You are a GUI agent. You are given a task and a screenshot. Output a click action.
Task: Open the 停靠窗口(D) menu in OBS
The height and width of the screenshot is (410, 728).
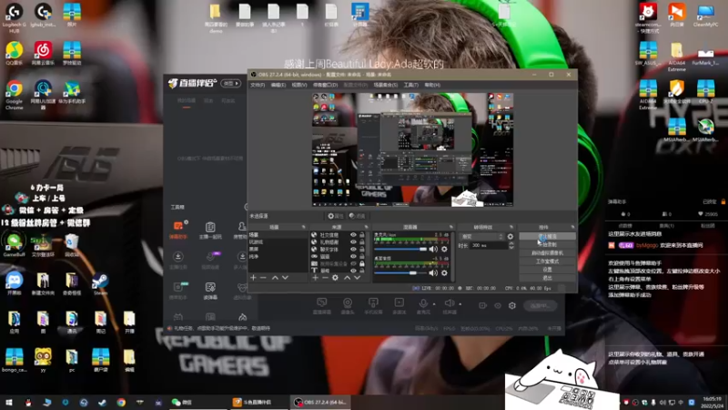click(x=325, y=85)
